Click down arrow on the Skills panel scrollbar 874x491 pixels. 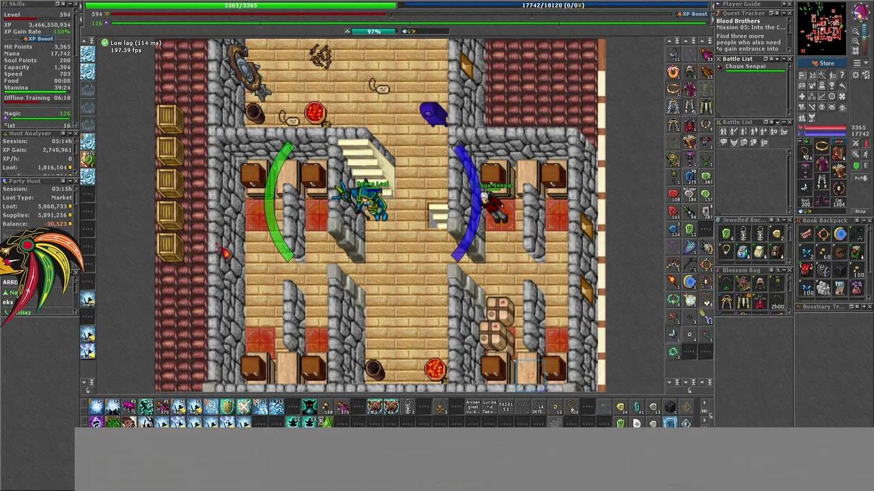(x=76, y=124)
